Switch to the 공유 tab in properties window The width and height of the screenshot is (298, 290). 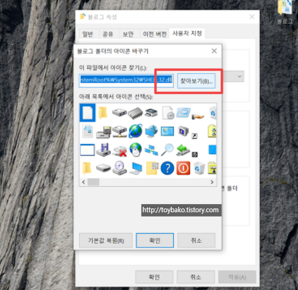click(x=108, y=34)
